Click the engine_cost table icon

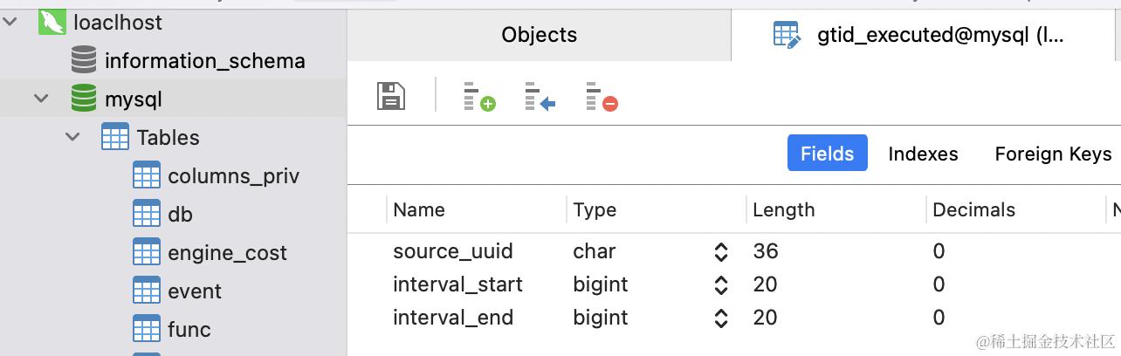coord(147,252)
